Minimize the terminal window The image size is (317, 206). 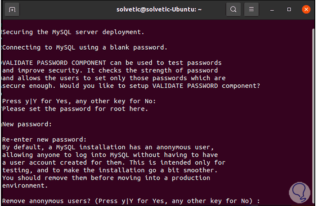point(272,10)
